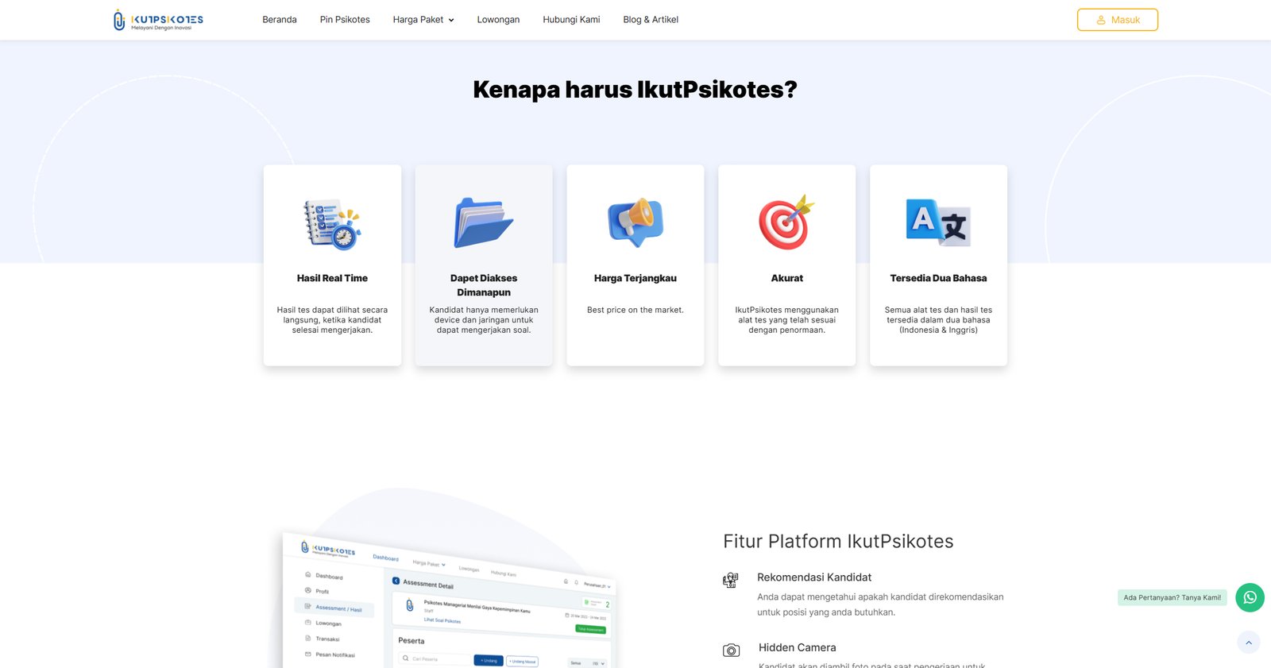1271x668 pixels.
Task: Expand the Harga Paket dropdown
Action: 423,20
